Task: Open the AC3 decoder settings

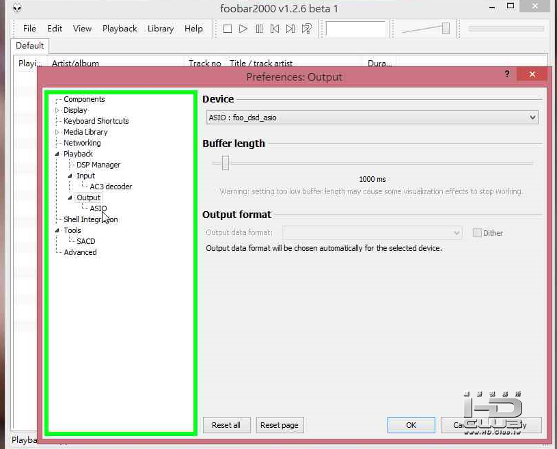Action: (111, 187)
